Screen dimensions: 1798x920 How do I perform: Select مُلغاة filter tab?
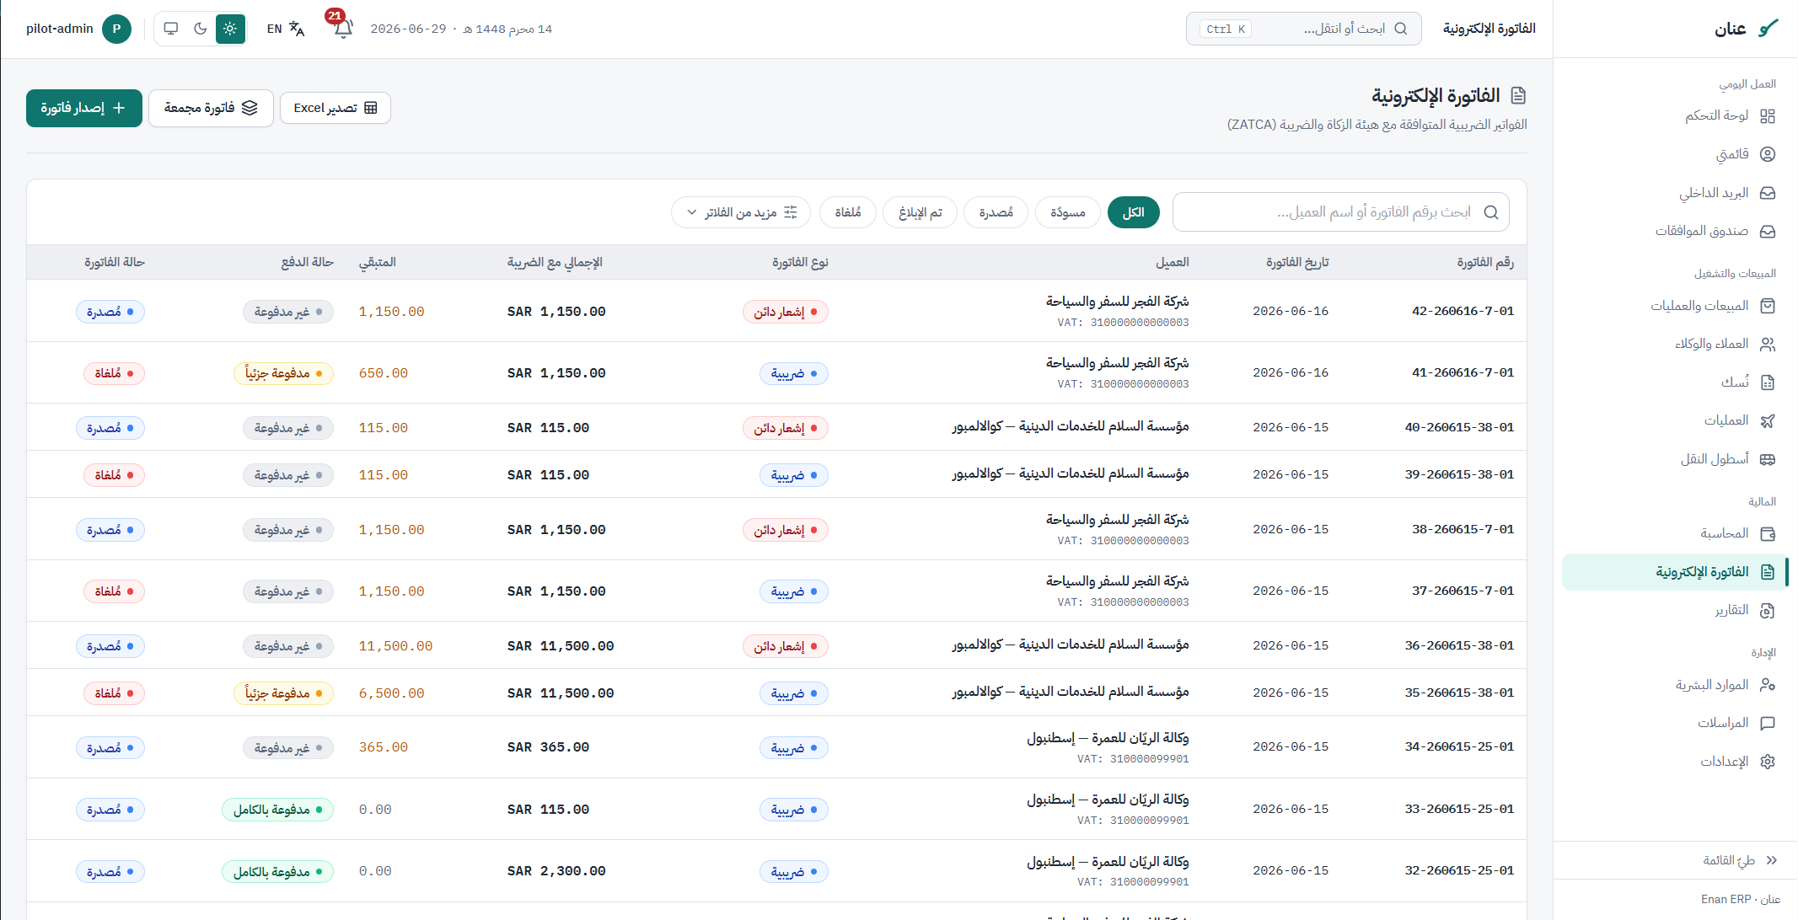tap(848, 212)
